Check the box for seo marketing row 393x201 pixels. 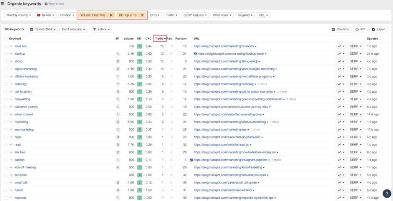click(x=6, y=129)
